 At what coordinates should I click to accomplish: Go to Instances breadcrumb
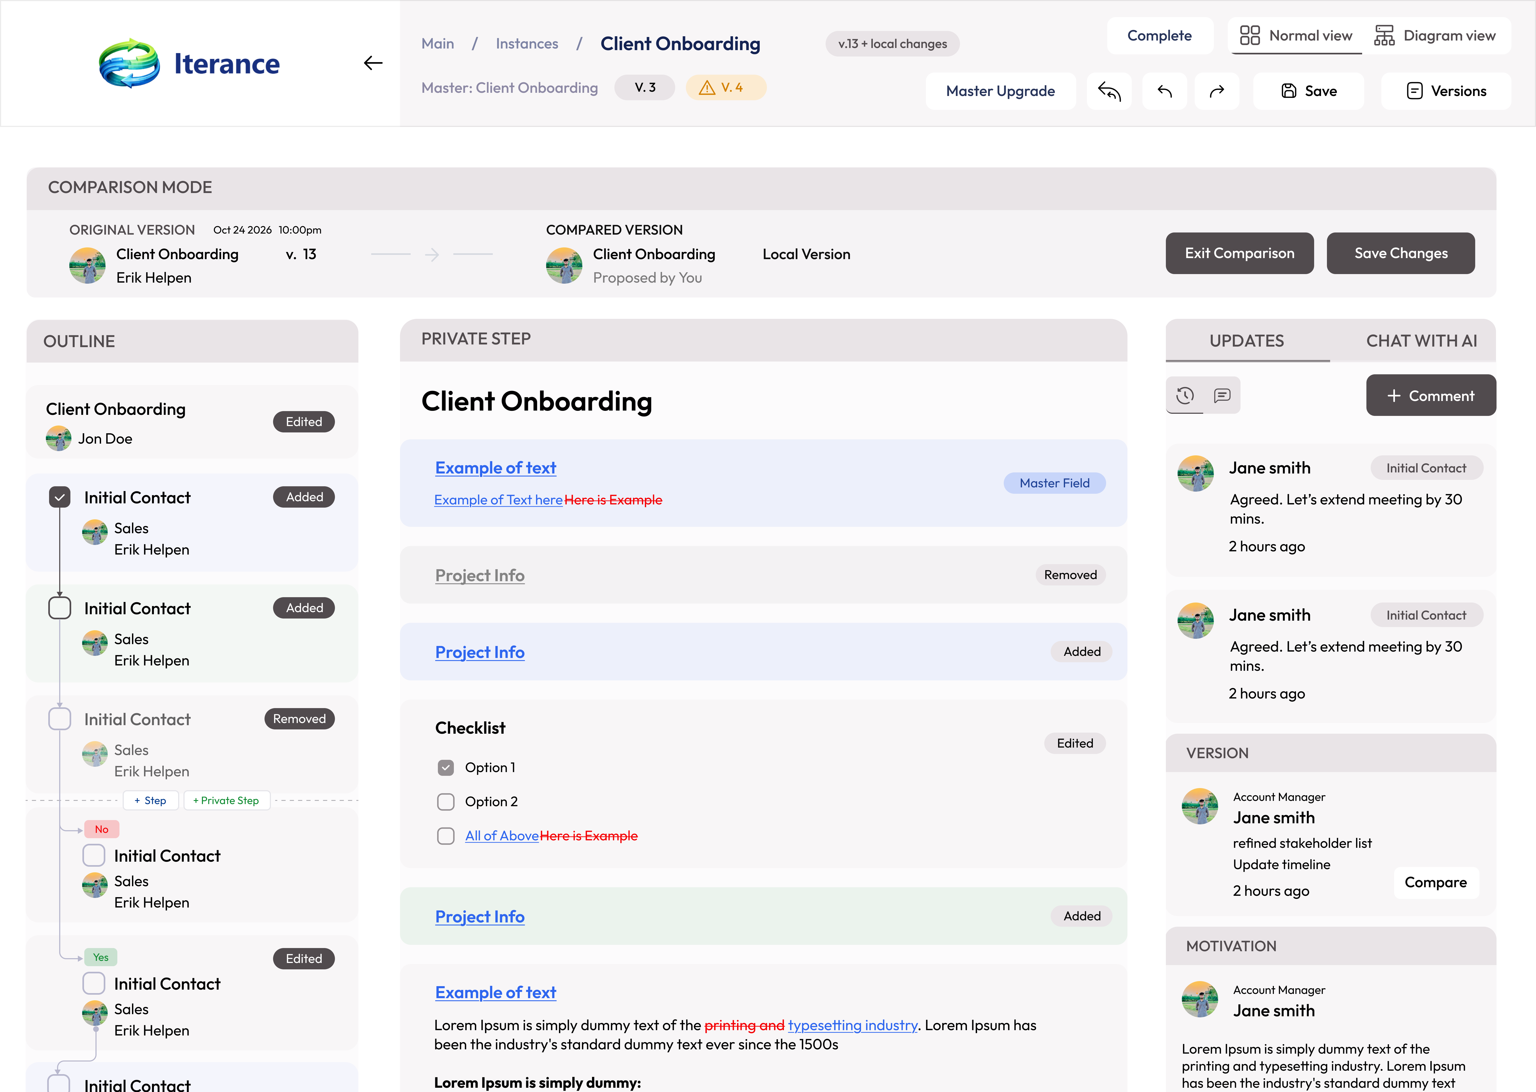tap(527, 44)
